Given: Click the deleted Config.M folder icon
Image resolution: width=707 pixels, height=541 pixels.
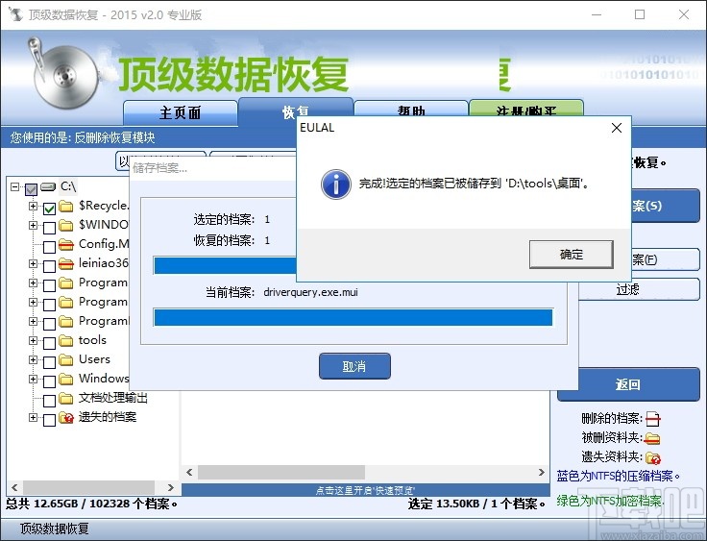Looking at the screenshot, I should [66, 245].
